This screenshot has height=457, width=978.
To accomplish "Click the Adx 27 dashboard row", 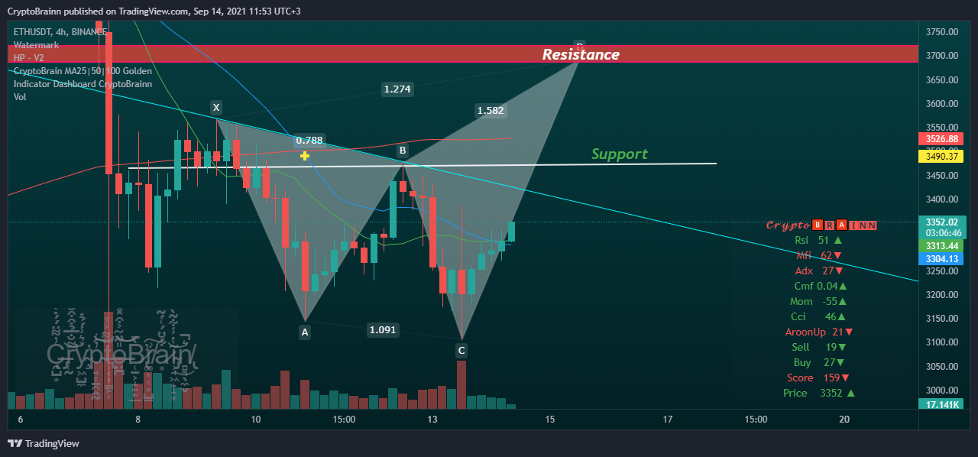I will click(818, 271).
